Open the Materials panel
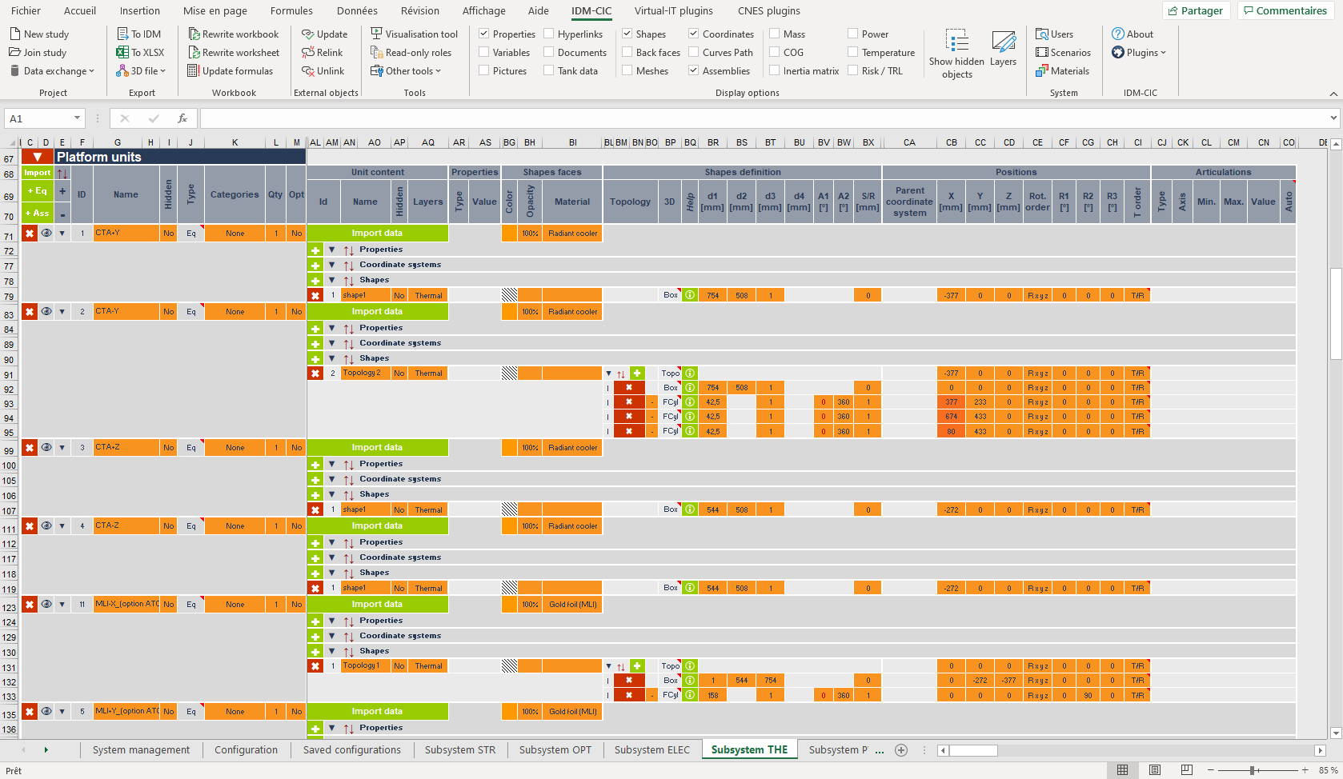Viewport: 1343px width, 779px height. 1063,70
